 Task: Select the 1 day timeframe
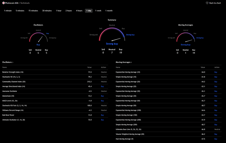coord(89,10)
